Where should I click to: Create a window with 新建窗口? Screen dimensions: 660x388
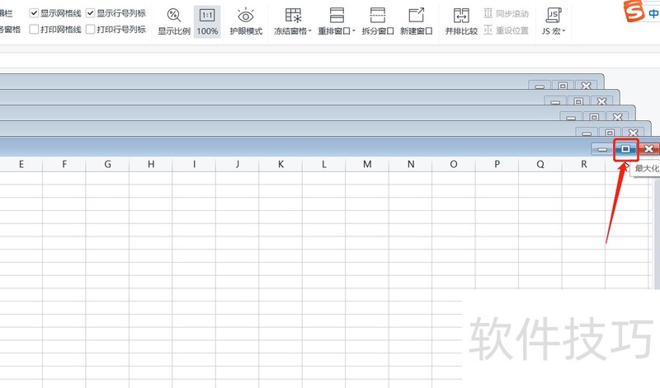pos(417,22)
